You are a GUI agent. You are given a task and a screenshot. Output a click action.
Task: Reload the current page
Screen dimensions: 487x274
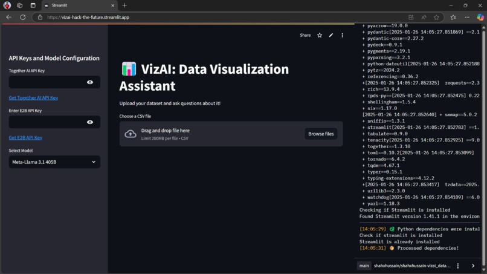(23, 17)
